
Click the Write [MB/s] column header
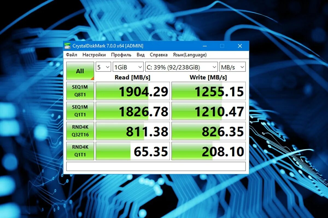208,77
